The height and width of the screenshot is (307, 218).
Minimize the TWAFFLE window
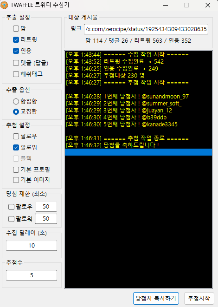point(166,5)
